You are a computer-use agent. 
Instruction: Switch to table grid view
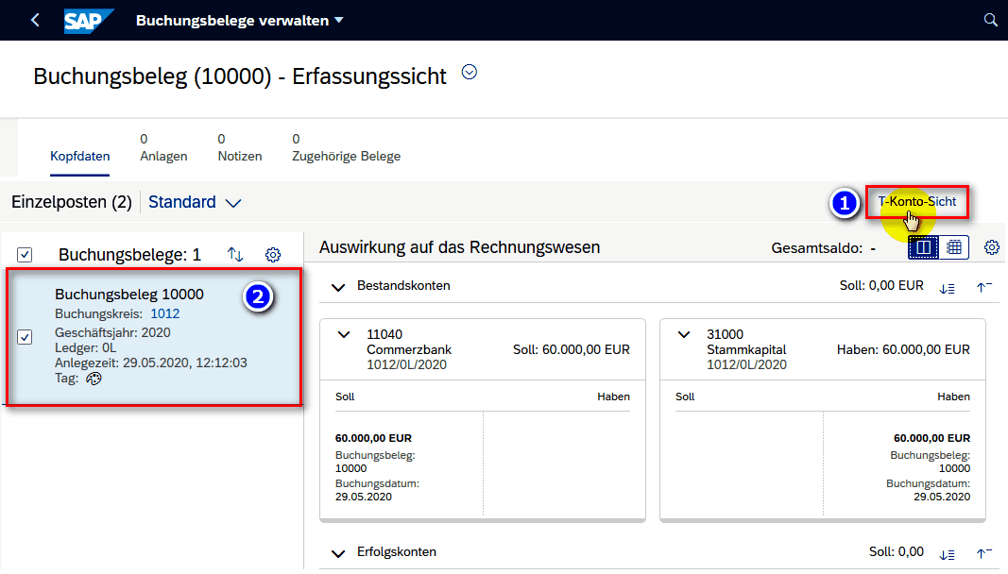point(954,247)
